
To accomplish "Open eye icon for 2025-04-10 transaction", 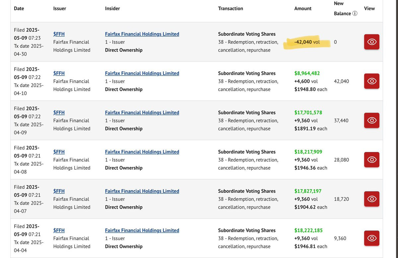I will (372, 81).
